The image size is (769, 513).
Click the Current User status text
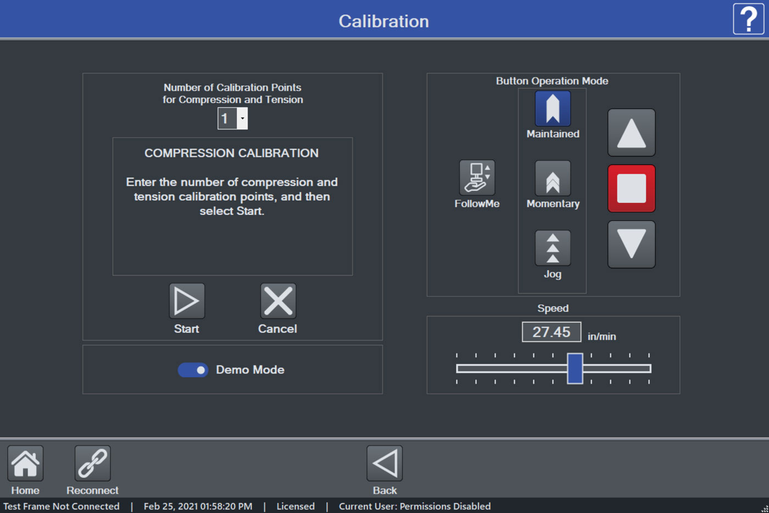415,506
